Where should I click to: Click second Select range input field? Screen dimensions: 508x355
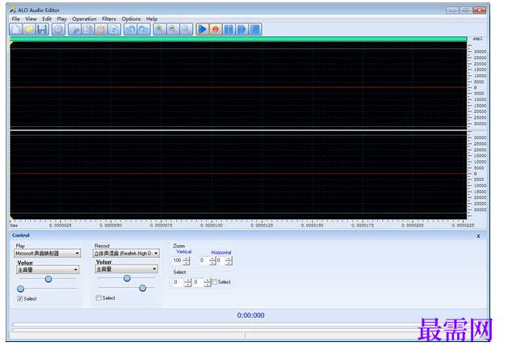point(199,282)
